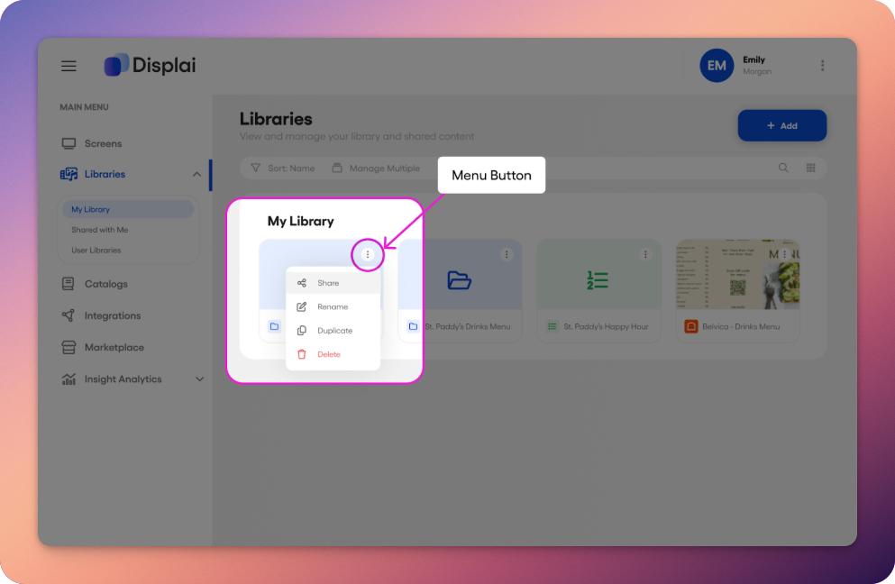Click the Rename pencil icon
Image resolution: width=895 pixels, height=584 pixels.
point(302,306)
